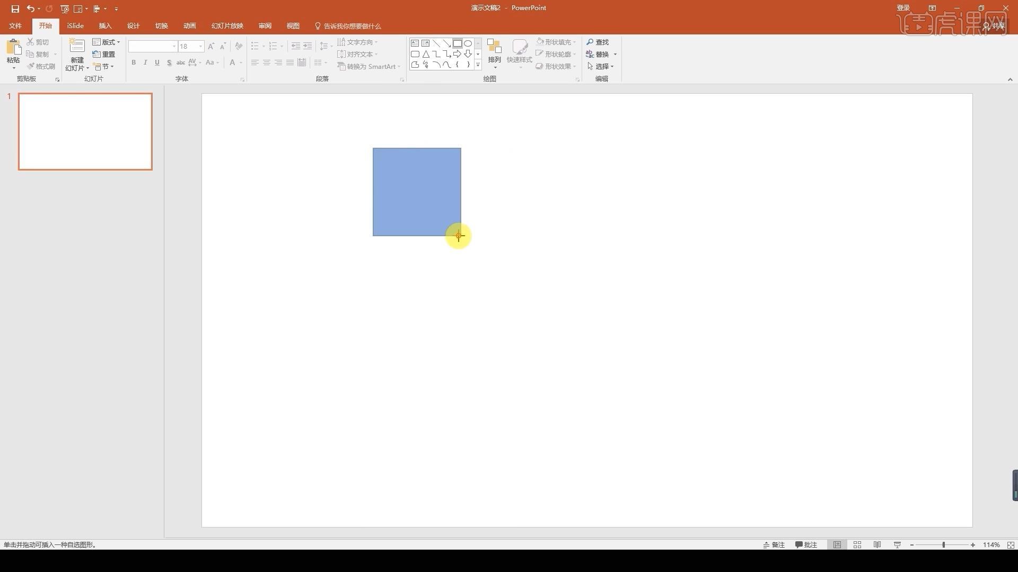Click the save icon in quick access toolbar
Viewport: 1018px width, 572px height.
tap(15, 8)
